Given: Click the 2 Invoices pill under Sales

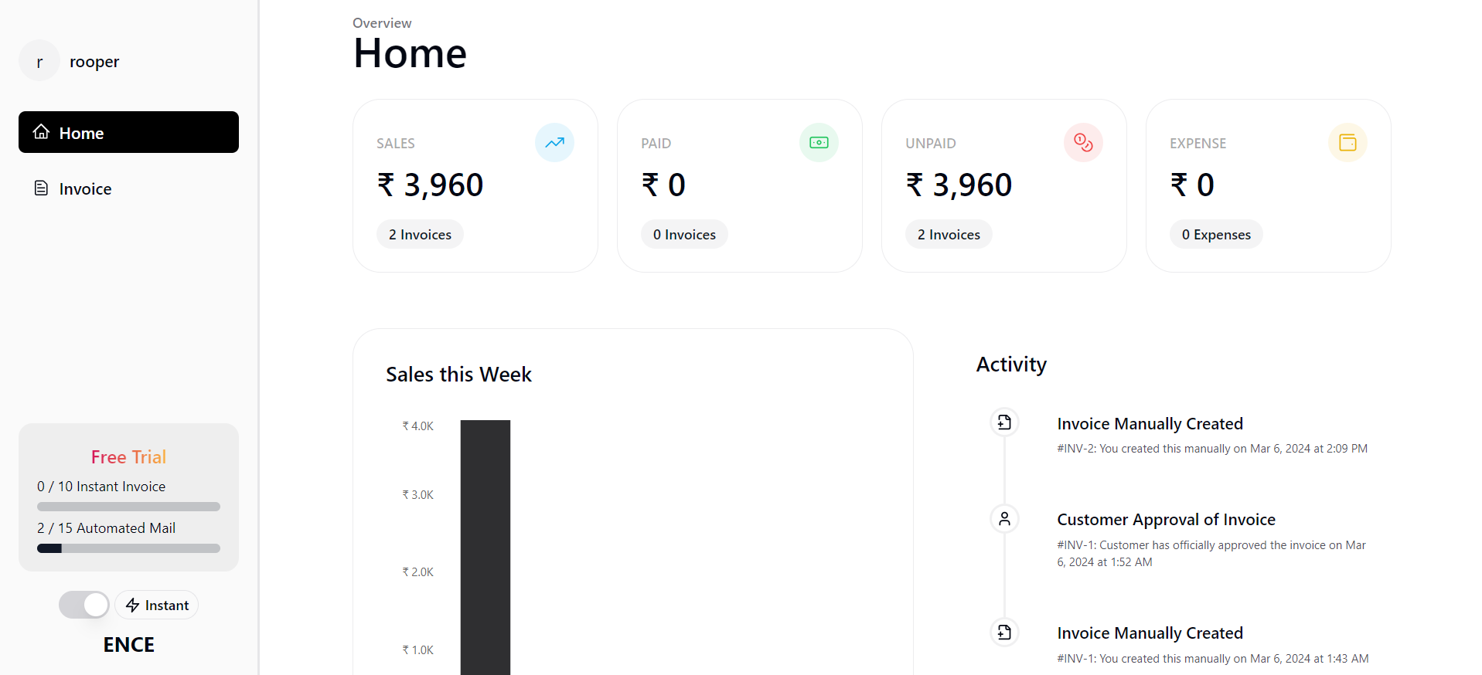Looking at the screenshot, I should pyautogui.click(x=420, y=234).
